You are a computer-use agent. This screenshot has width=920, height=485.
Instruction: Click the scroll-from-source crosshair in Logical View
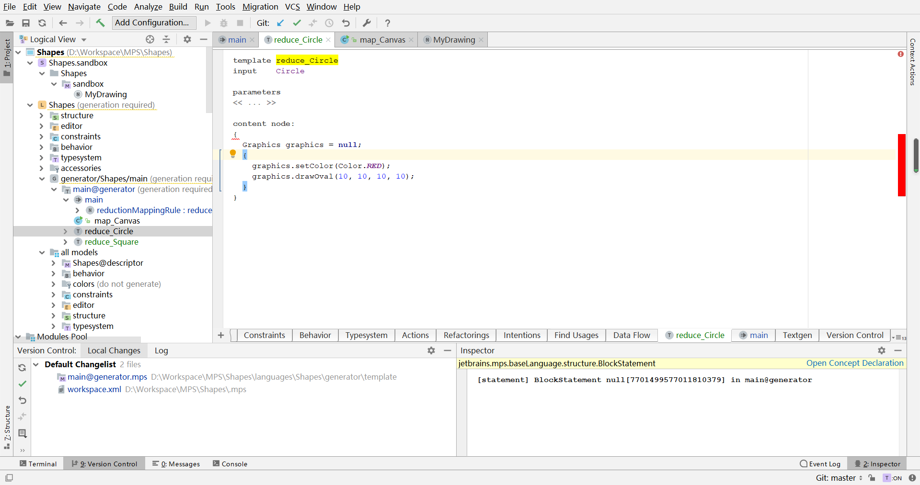150,39
